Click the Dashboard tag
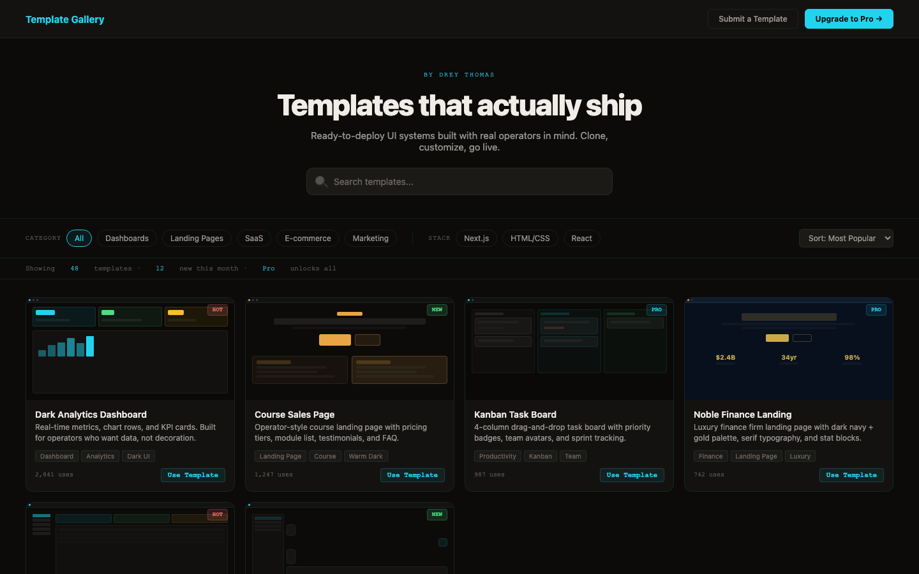 pyautogui.click(x=57, y=456)
